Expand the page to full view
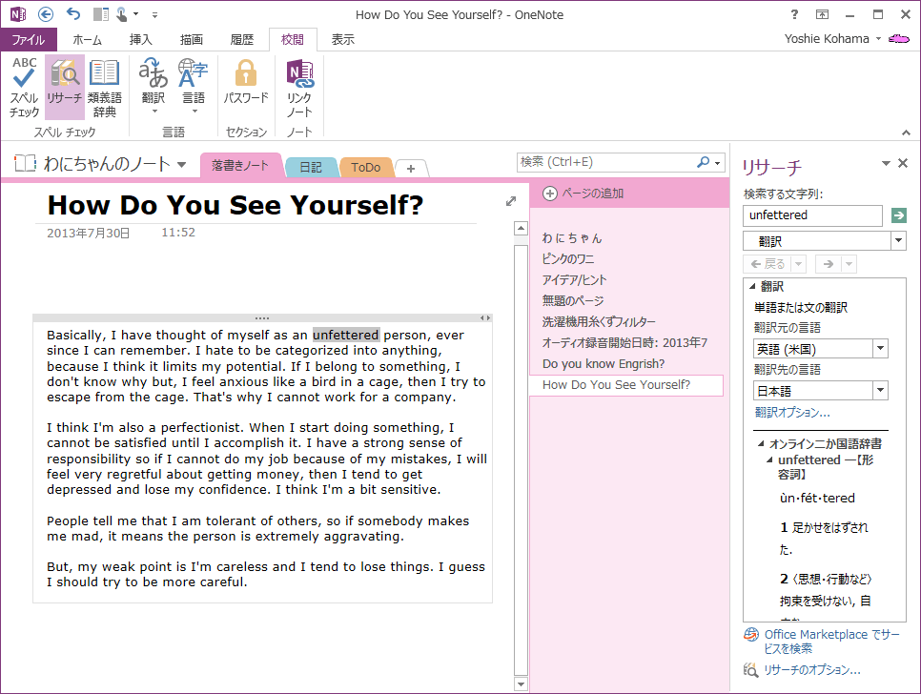 pyautogui.click(x=511, y=201)
